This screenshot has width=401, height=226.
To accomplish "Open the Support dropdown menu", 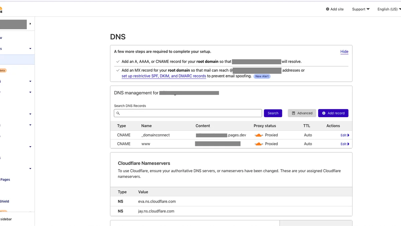I will click(361, 9).
